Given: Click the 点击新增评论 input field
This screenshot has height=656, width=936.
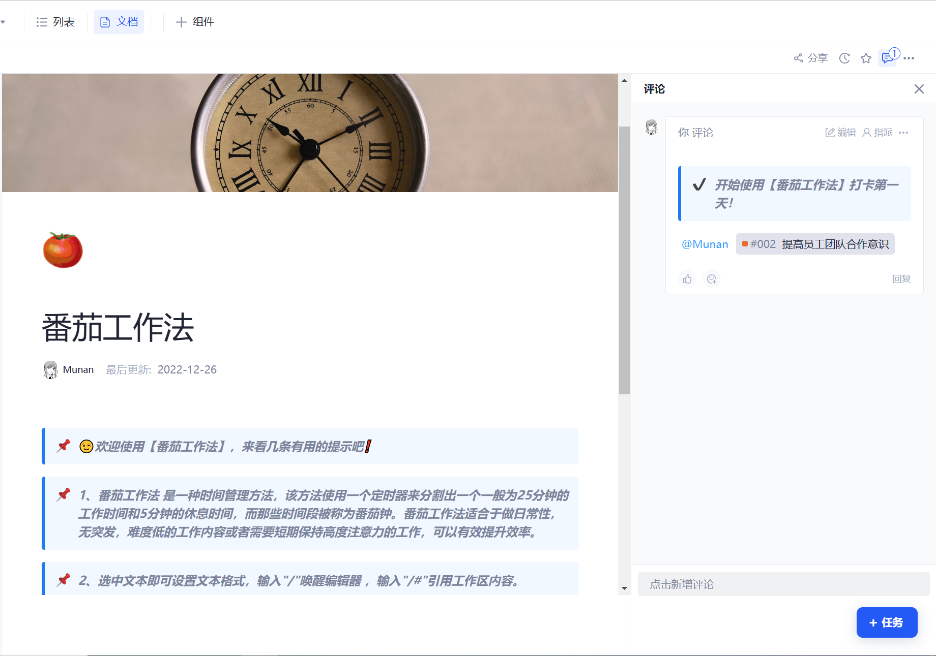Looking at the screenshot, I should pyautogui.click(x=783, y=584).
